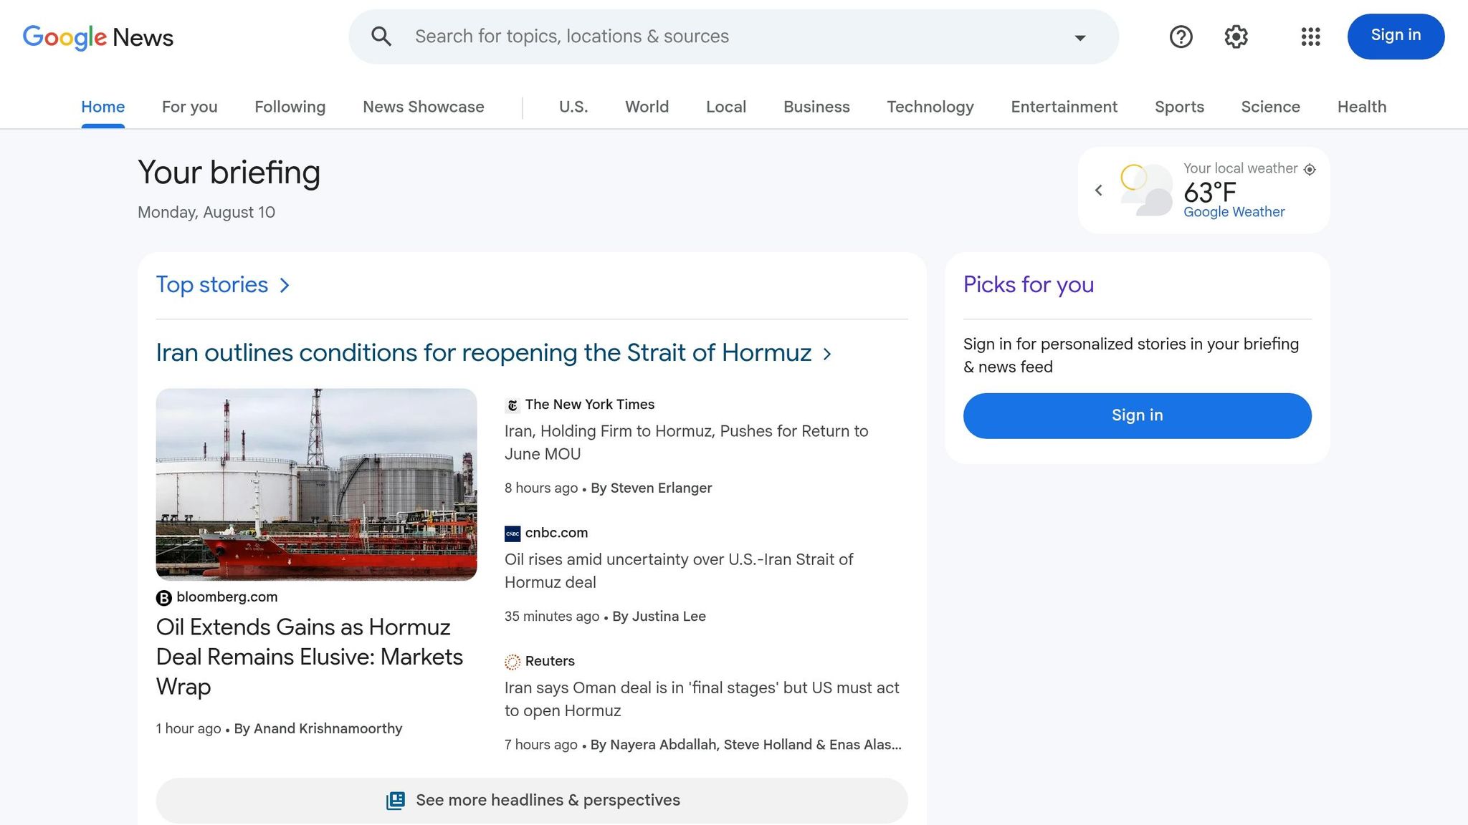
Task: Click the search magnifier icon
Action: [x=381, y=37]
